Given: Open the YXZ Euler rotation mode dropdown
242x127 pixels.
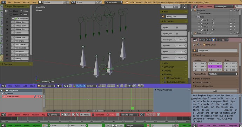Looking at the screenshot, I should tap(223, 74).
